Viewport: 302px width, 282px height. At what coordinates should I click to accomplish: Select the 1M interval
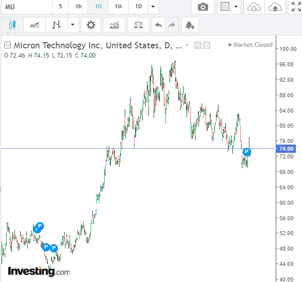(118, 7)
